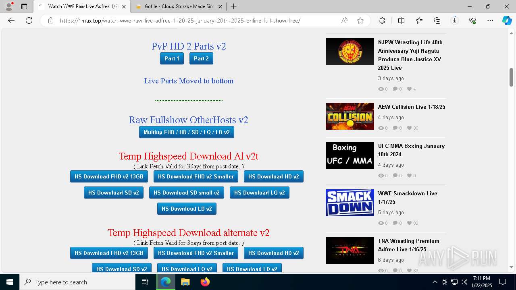Click HS Download HD v2 under alternate v2

(x=274, y=253)
